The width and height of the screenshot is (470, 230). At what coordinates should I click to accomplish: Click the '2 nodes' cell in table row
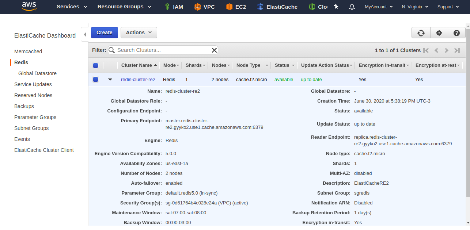point(220,79)
